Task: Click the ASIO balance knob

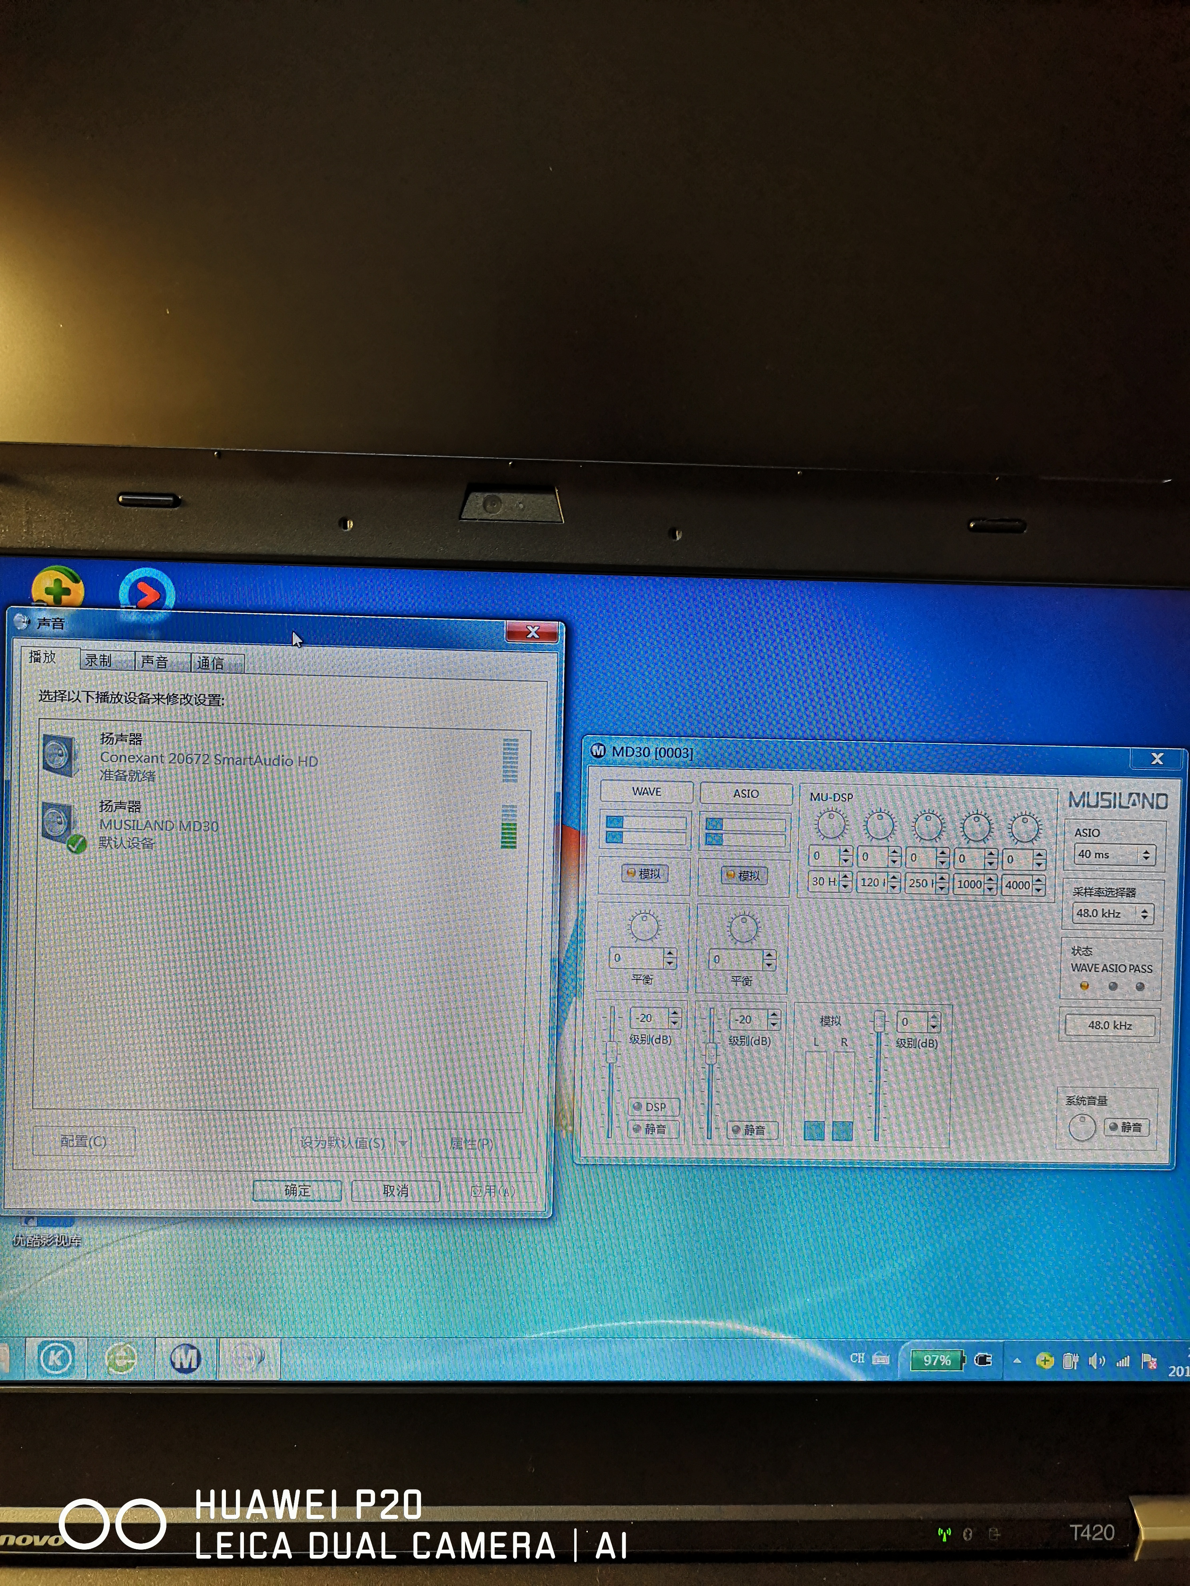Action: pos(743,928)
